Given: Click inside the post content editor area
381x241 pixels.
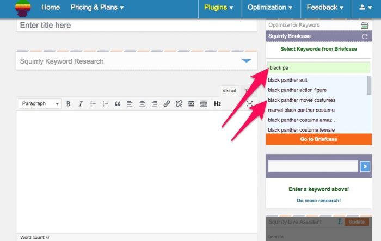Looking at the screenshot, I should [x=137, y=172].
